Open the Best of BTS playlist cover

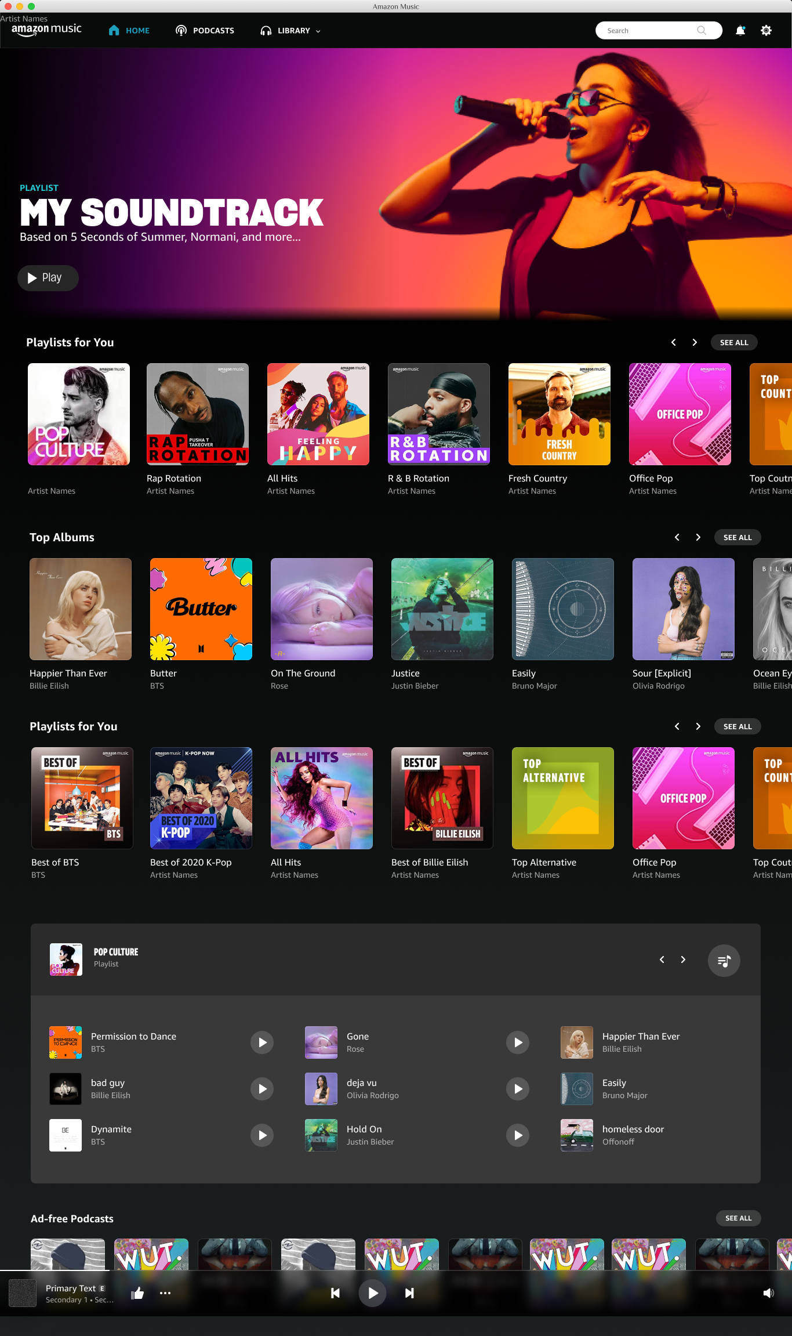tap(82, 798)
